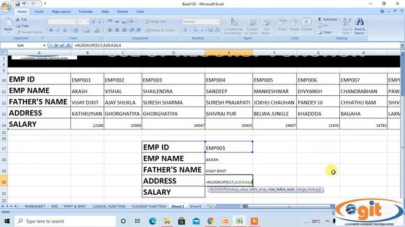Cancel the formula entry with X
Image resolution: width=405 pixels, height=227 pixels.
pyautogui.click(x=56, y=45)
